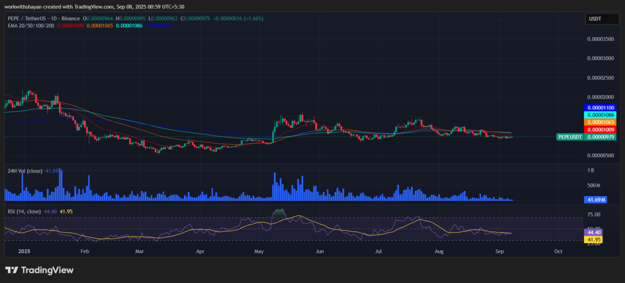Viewport: 625px width, 283px height.
Task: Click the 500 M volume axis label
Action: click(594, 185)
